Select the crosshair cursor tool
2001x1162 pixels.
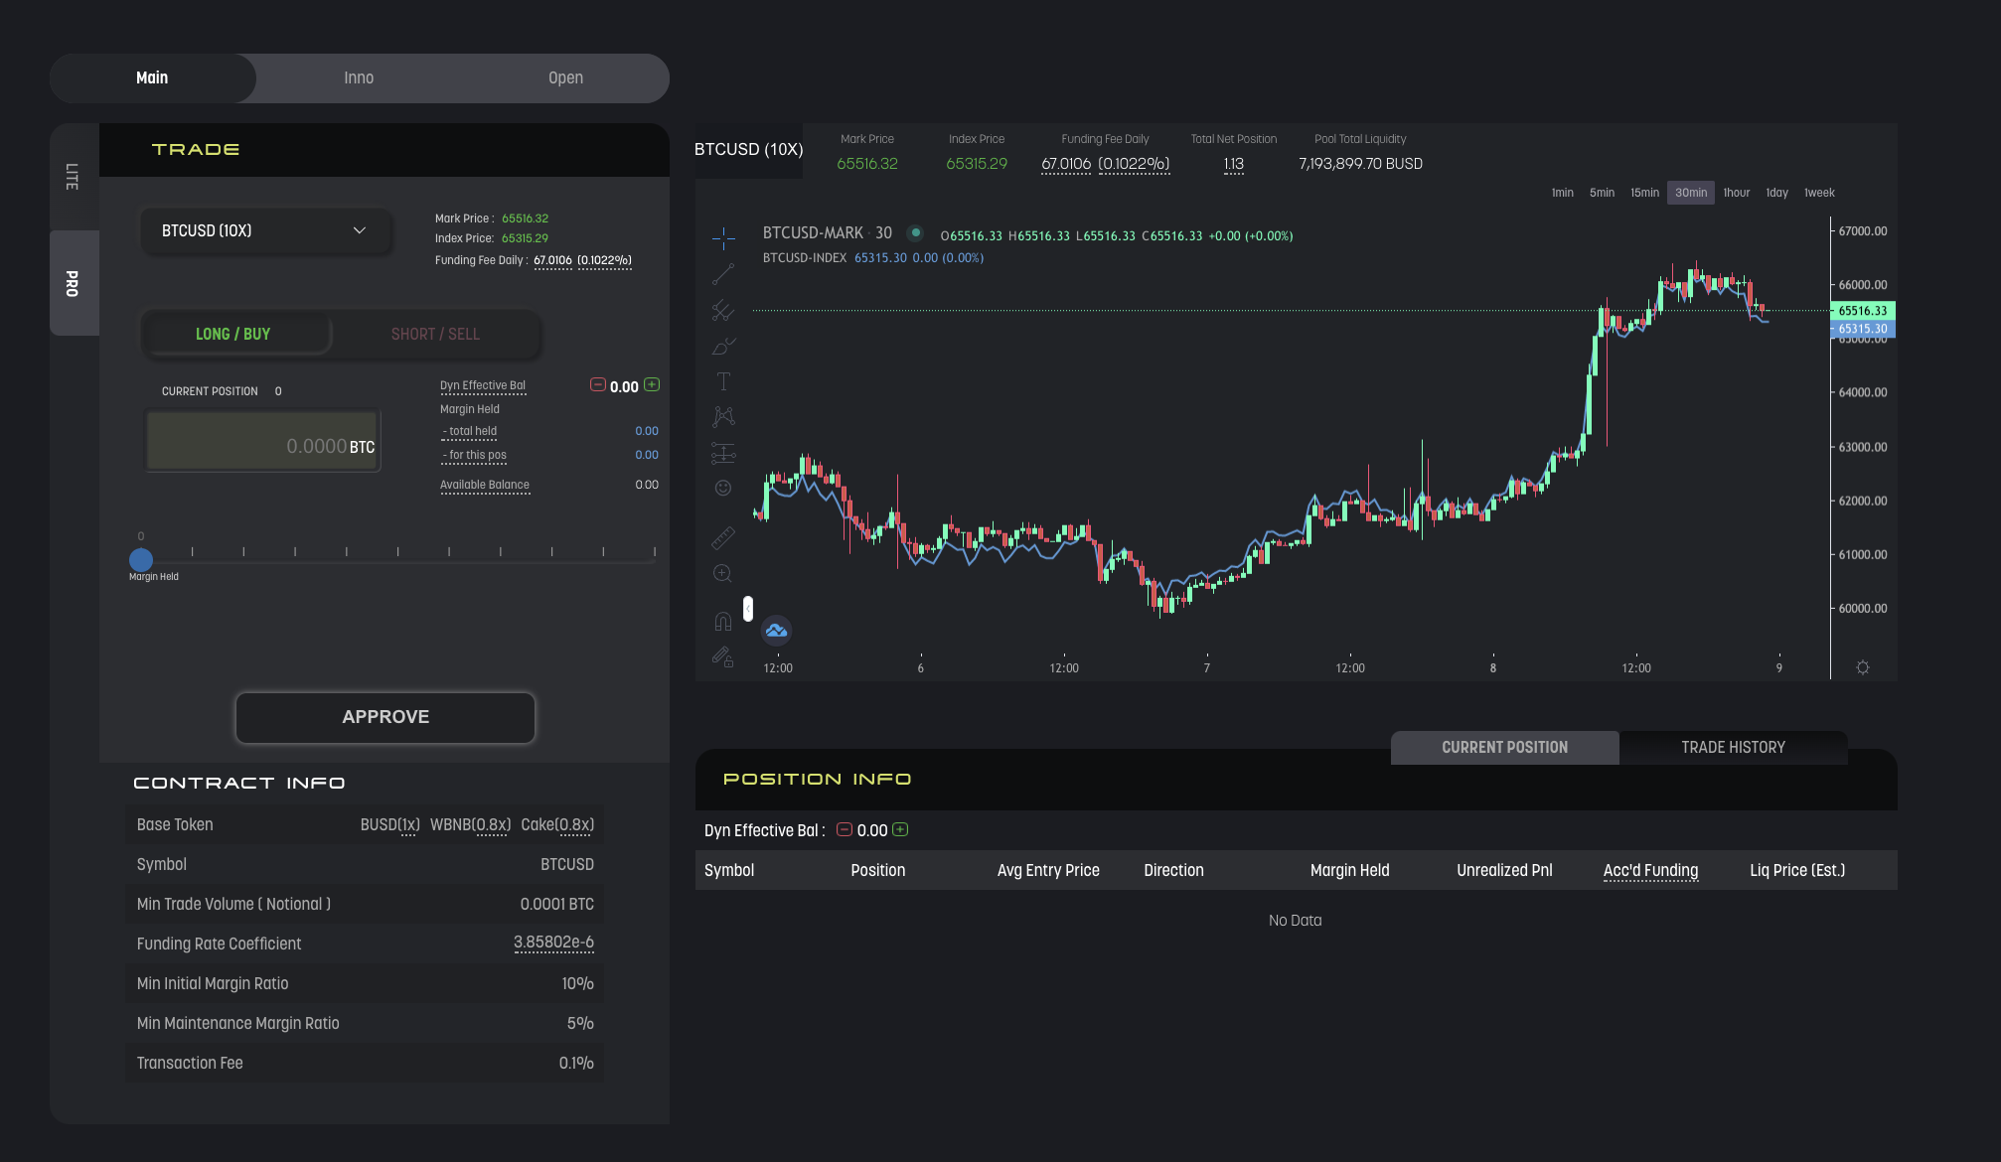coord(723,237)
